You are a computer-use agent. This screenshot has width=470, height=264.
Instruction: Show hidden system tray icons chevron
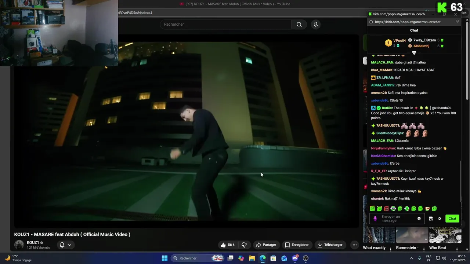pyautogui.click(x=412, y=258)
